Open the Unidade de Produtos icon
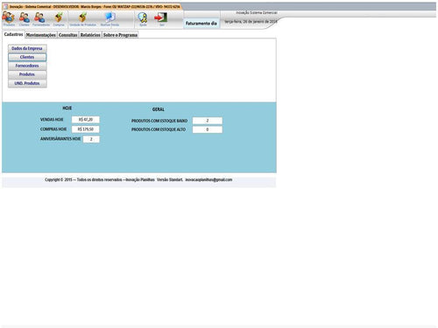 (82, 18)
